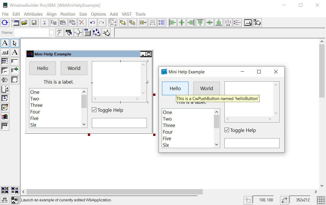Click the list up arrow in the design layout
The height and width of the screenshot is (205, 326).
pyautogui.click(x=84, y=92)
